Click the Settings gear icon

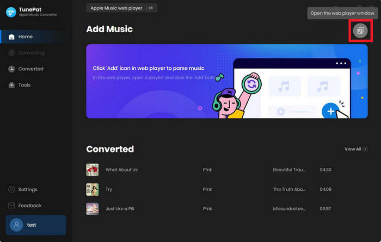coord(11,189)
